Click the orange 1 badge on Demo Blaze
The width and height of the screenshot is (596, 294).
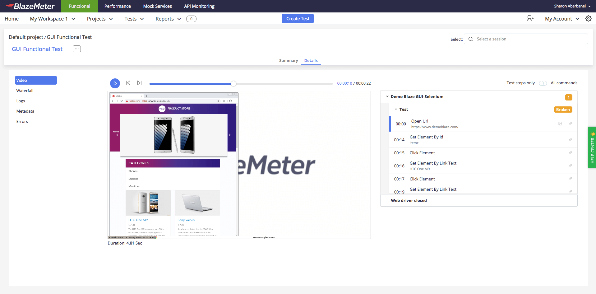tap(569, 97)
